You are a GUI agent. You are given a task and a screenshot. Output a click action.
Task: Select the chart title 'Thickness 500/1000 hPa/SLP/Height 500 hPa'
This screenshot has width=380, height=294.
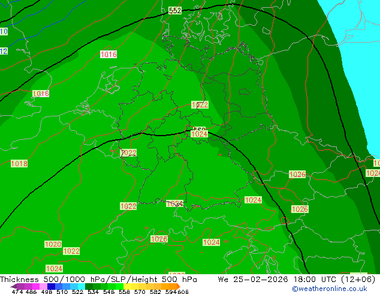click(x=98, y=280)
